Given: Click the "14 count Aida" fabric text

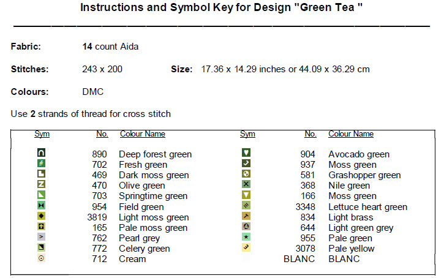Looking at the screenshot, I should (x=110, y=47).
